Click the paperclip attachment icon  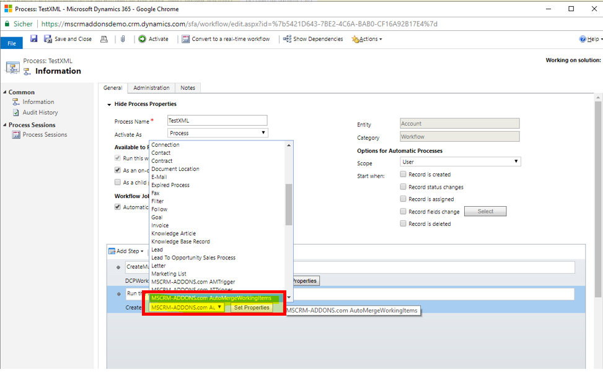123,39
